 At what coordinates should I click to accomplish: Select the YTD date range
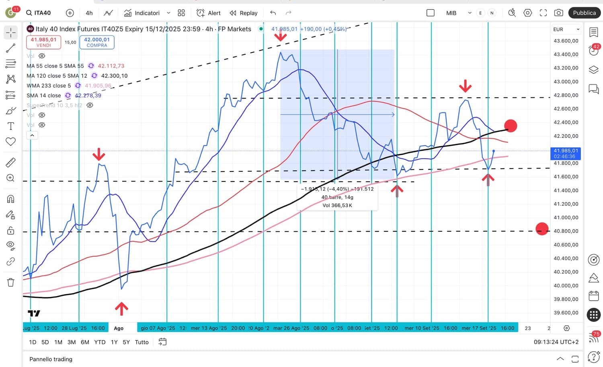(x=100, y=342)
